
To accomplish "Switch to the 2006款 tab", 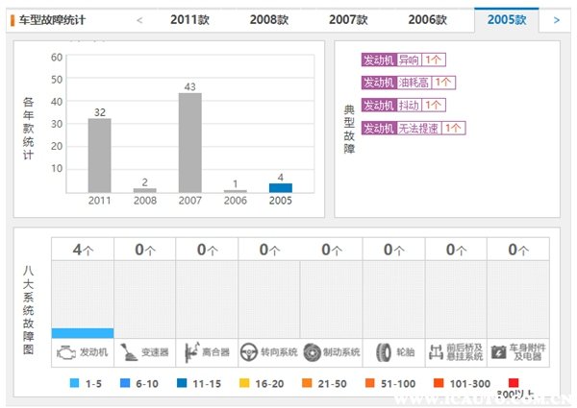I will pyautogui.click(x=427, y=19).
